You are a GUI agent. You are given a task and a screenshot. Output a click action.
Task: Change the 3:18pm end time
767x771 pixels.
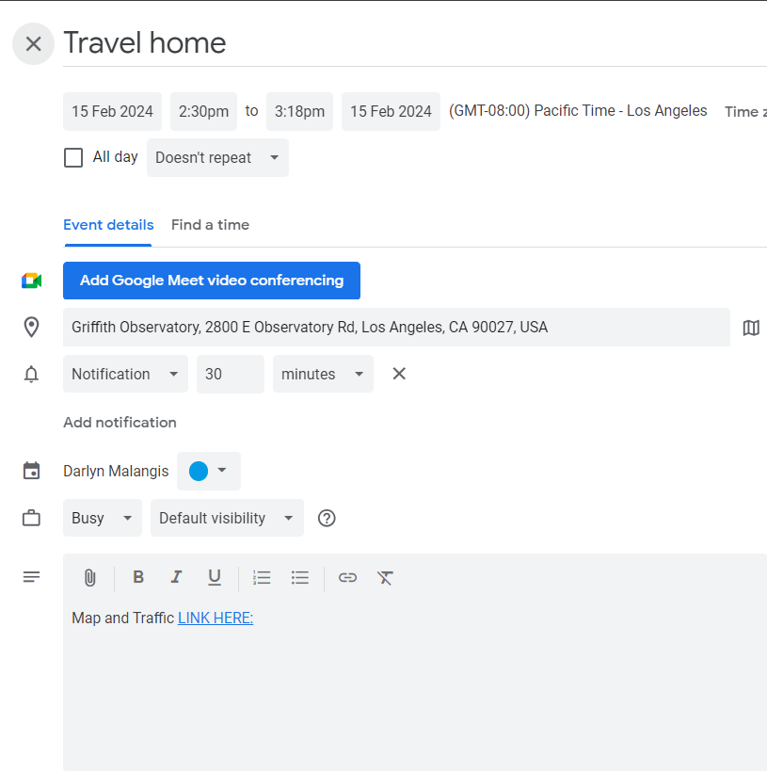click(299, 112)
